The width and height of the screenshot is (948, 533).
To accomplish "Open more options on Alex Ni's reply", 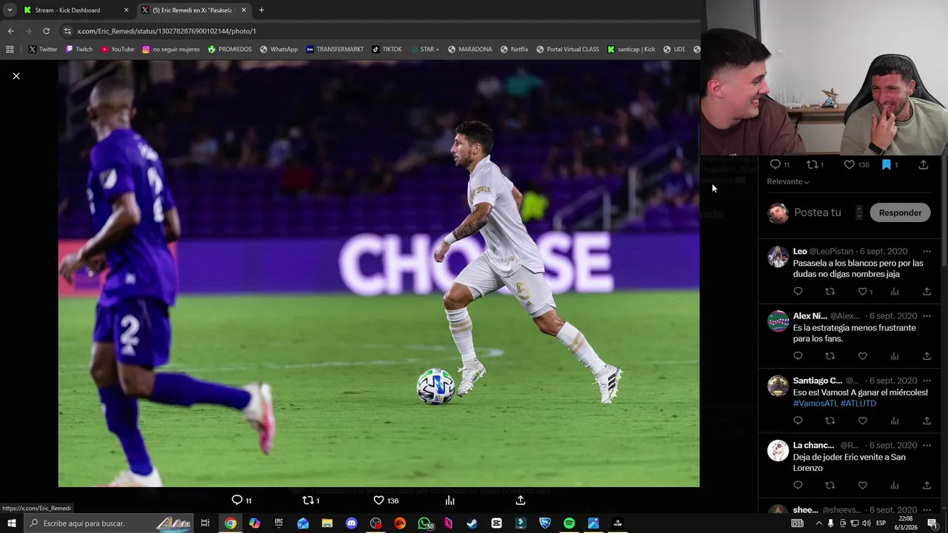I will pyautogui.click(x=927, y=316).
